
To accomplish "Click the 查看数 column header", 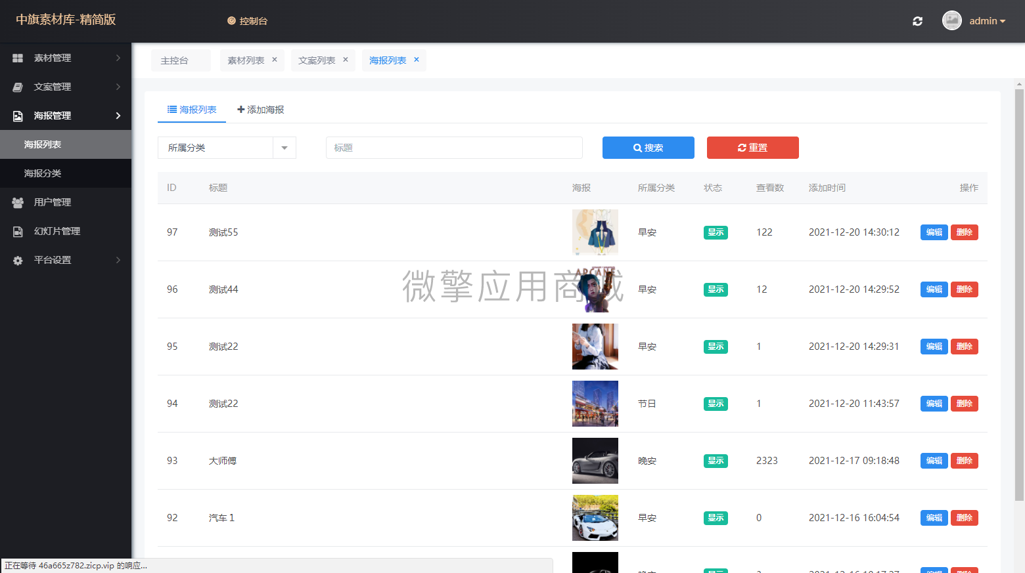I will click(770, 188).
